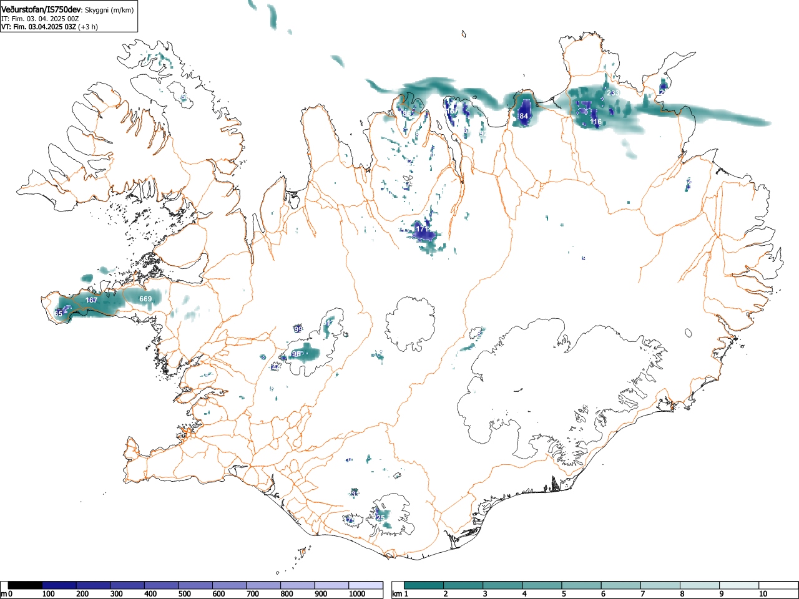The image size is (799, 599).
Task: Click the 700 label on the meter scale
Action: pyautogui.click(x=253, y=594)
